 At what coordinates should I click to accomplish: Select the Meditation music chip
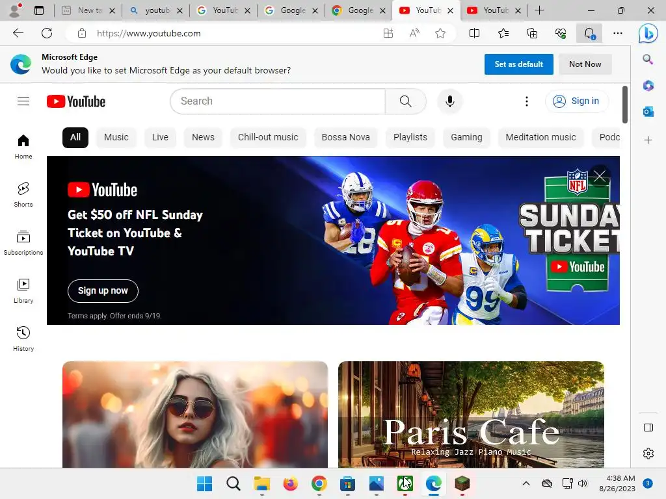coord(540,138)
